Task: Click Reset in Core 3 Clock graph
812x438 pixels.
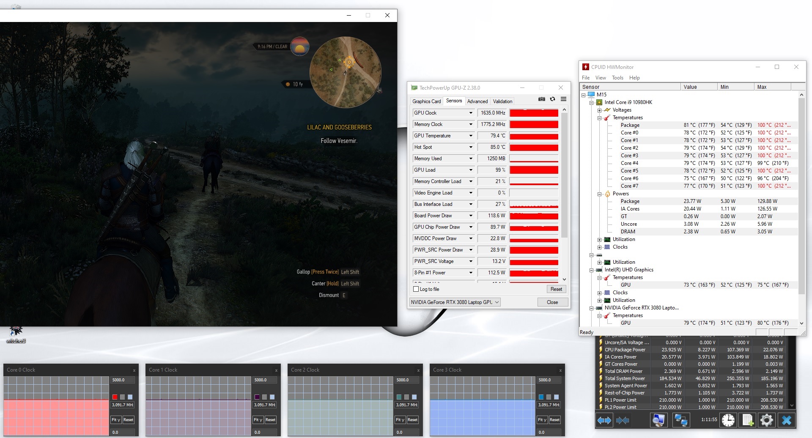Action: tap(555, 420)
